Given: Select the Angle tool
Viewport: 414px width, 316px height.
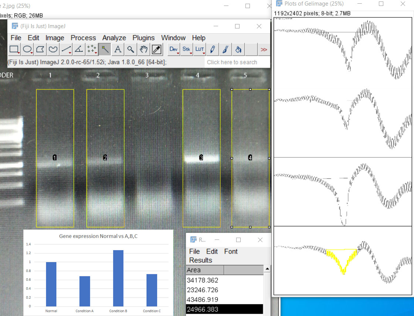Looking at the screenshot, I should coord(79,50).
